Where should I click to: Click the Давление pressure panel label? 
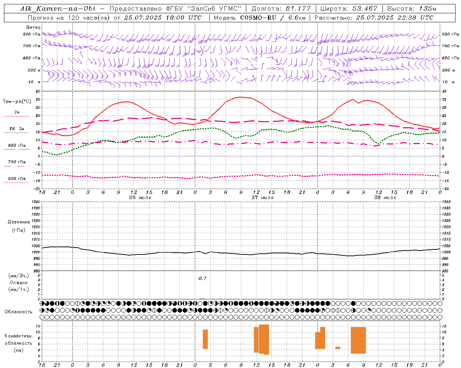(x=19, y=222)
